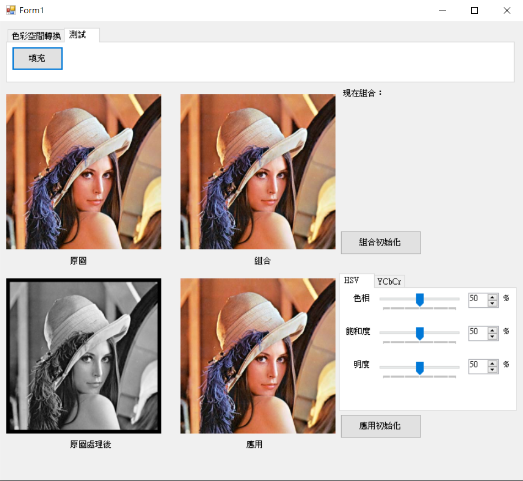Click the 應用 caption label
Viewport: 523px width, 481px height.
click(x=254, y=444)
